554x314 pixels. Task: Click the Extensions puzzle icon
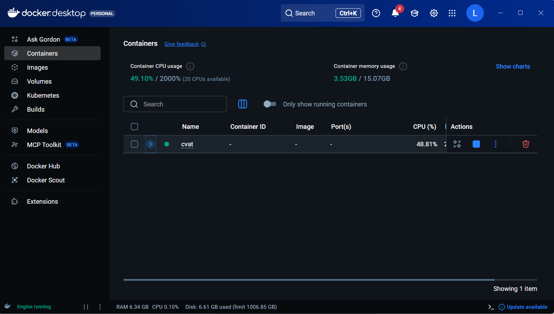(x=15, y=201)
